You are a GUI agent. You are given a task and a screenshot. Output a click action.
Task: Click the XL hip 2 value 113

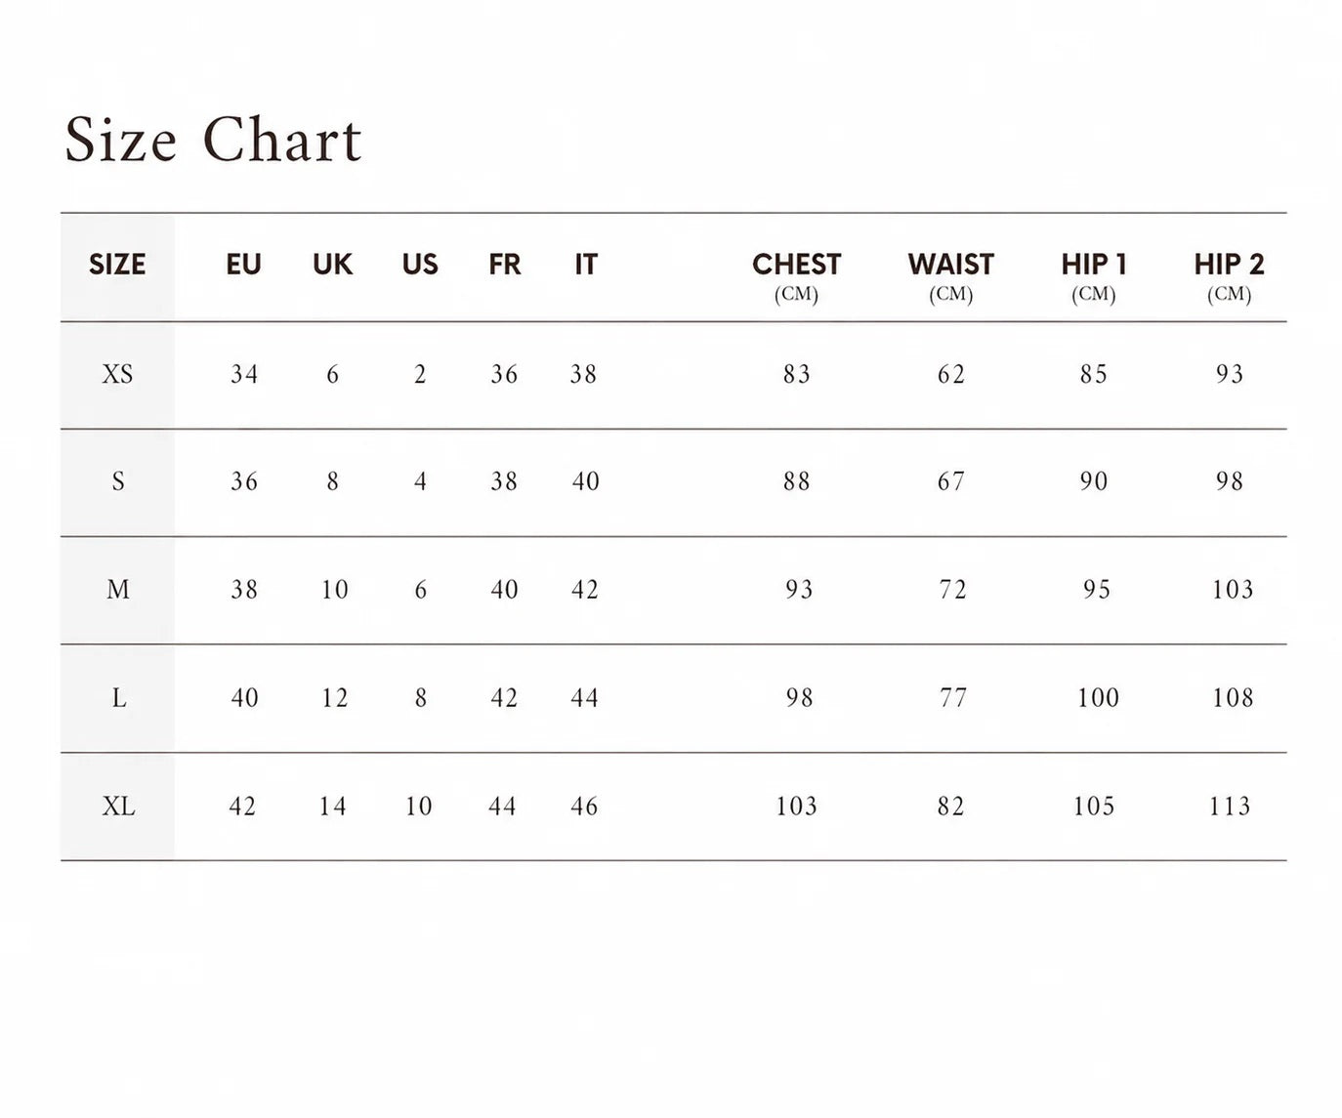click(x=1230, y=807)
